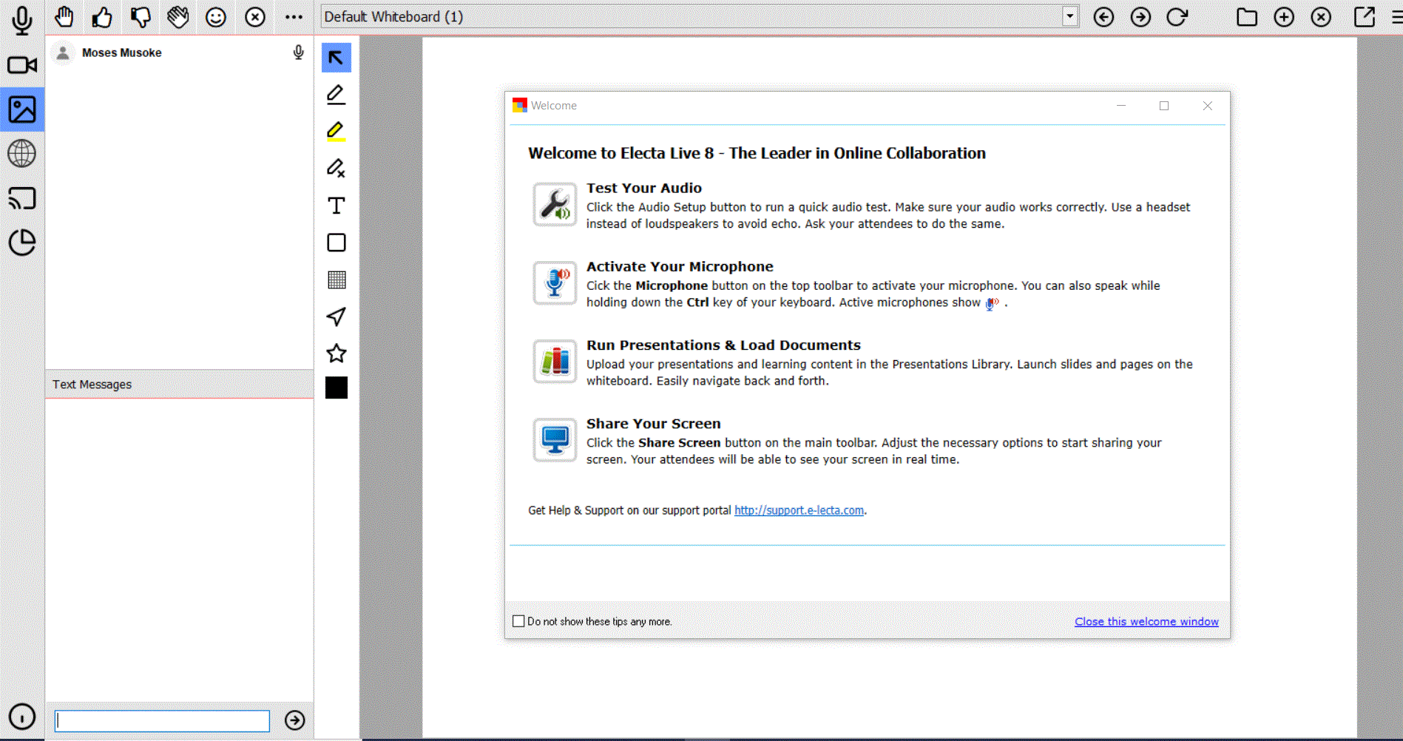Click the Text Messages panel header

[179, 385]
